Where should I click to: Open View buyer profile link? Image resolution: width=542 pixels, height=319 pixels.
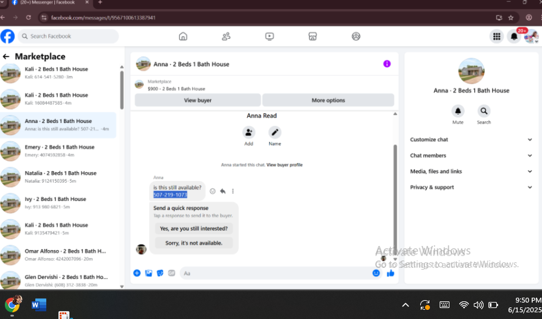click(x=284, y=165)
